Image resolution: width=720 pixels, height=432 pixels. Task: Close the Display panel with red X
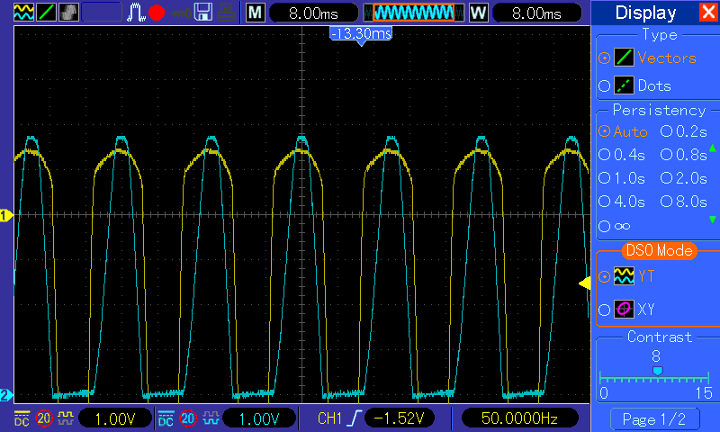(x=708, y=12)
